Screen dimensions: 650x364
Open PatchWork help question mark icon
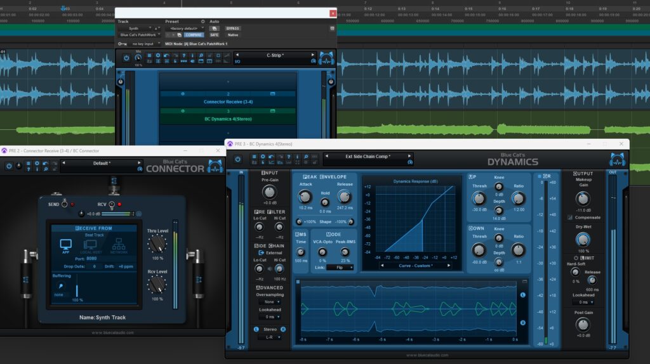[183, 55]
